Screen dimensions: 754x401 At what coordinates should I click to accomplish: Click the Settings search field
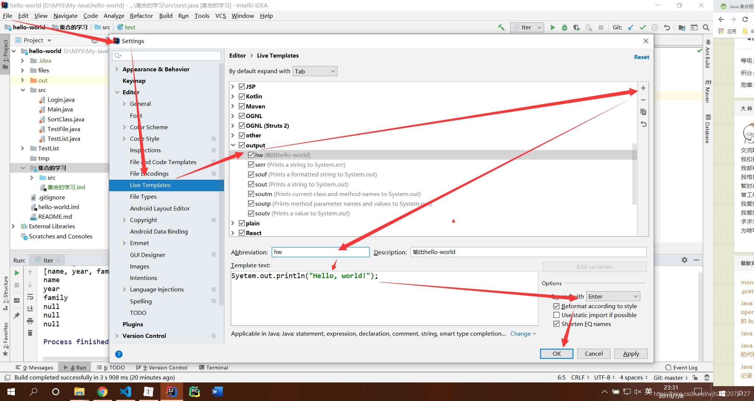click(x=167, y=56)
